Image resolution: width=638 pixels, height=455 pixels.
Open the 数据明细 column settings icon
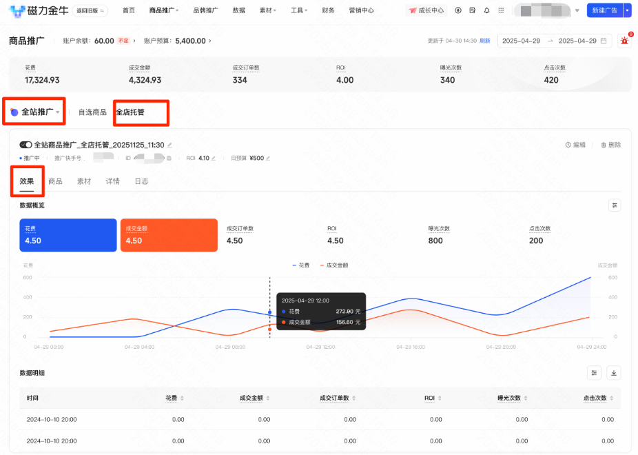[x=594, y=373]
